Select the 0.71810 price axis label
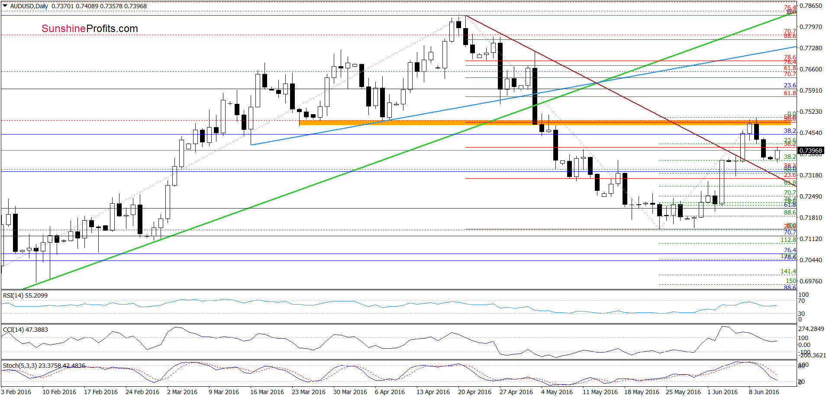 coord(810,218)
